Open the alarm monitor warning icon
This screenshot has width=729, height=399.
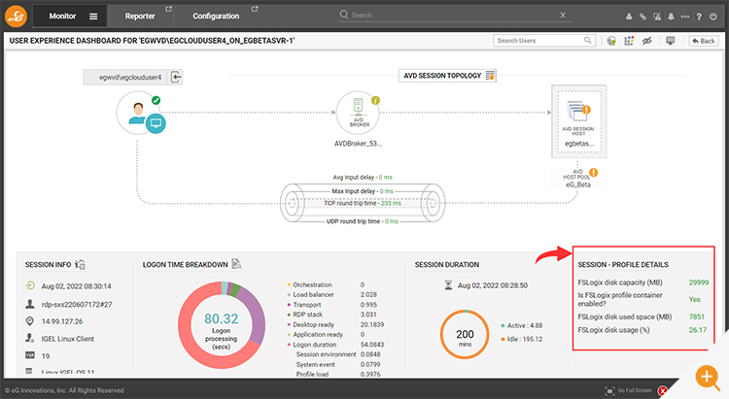657,17
